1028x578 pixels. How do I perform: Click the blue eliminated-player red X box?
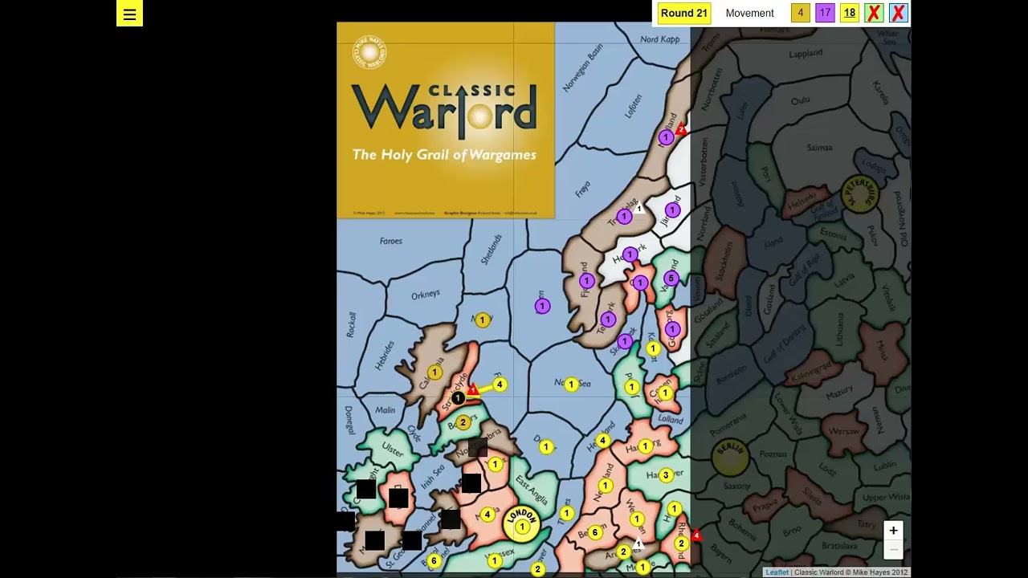coord(898,13)
